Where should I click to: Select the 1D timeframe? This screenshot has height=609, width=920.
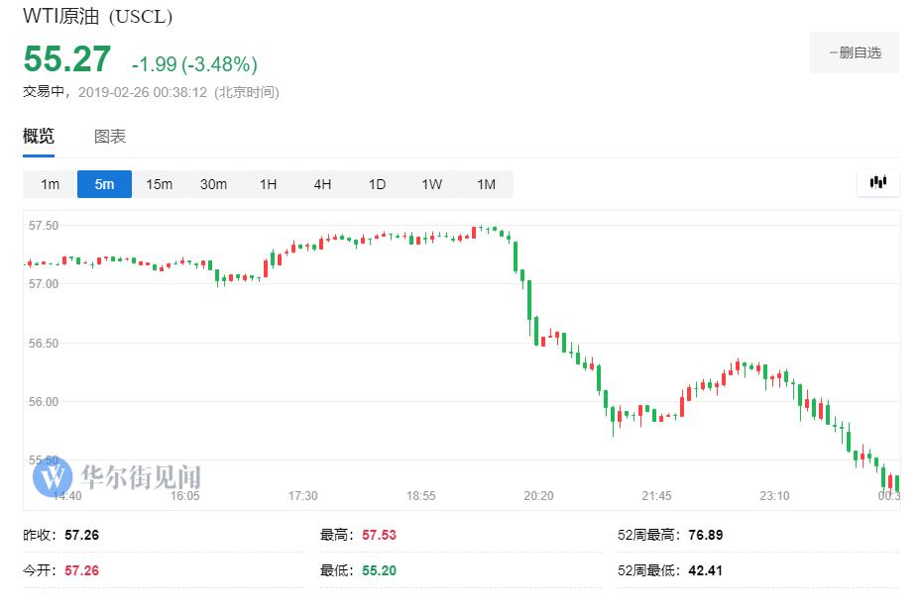point(378,184)
